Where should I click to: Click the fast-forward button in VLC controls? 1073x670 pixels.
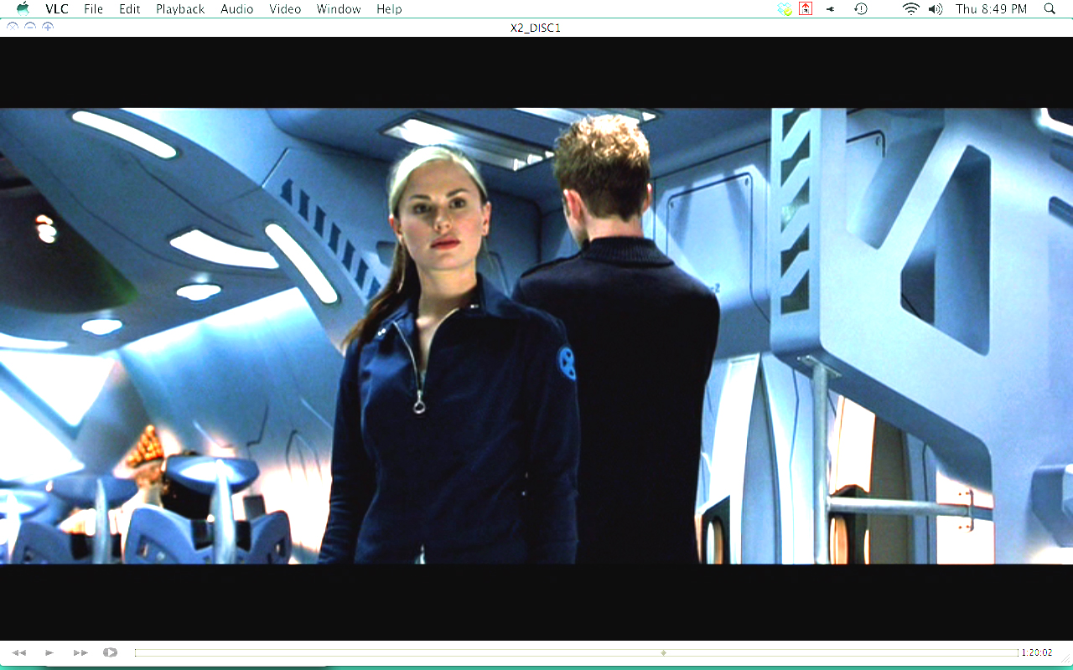pyautogui.click(x=80, y=652)
